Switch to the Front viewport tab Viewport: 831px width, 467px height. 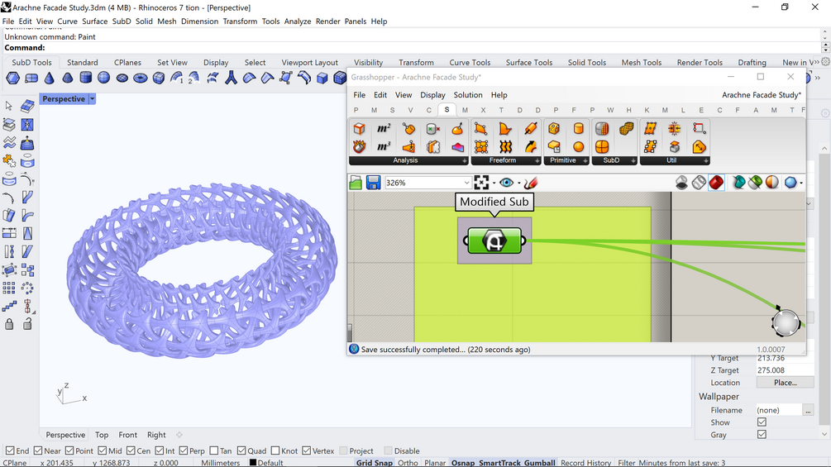pos(127,435)
